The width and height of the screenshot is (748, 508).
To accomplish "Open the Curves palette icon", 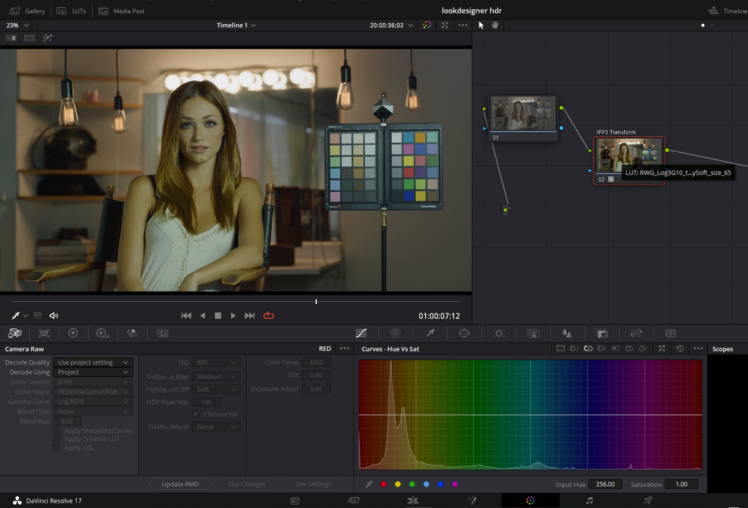I will tap(361, 333).
